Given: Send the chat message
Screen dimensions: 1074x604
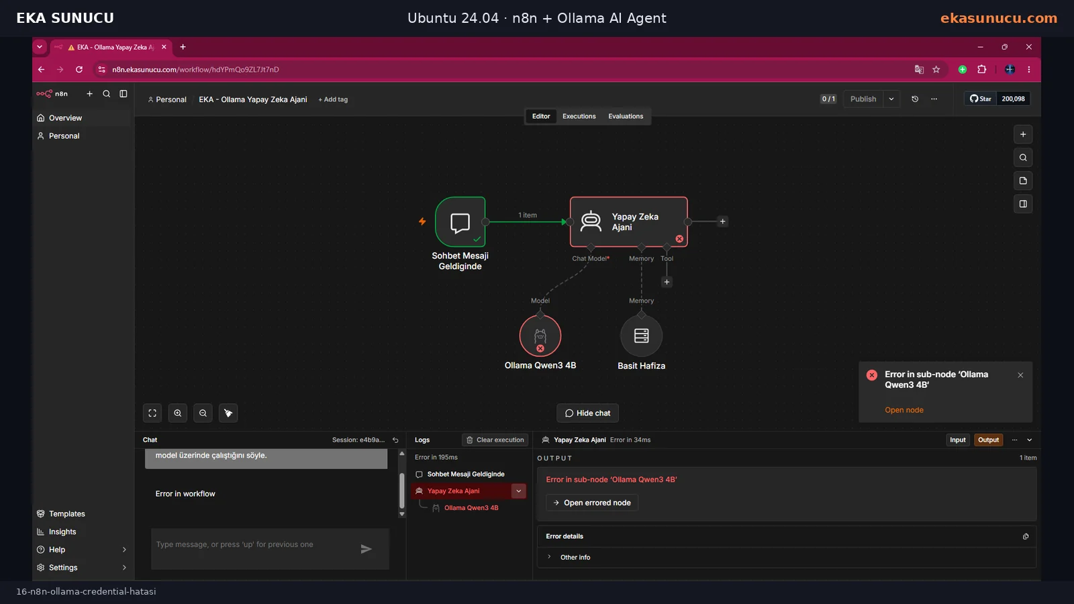Looking at the screenshot, I should (x=366, y=549).
